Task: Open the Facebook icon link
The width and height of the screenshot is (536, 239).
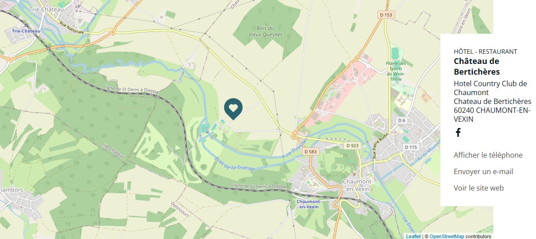Action: 458,132
